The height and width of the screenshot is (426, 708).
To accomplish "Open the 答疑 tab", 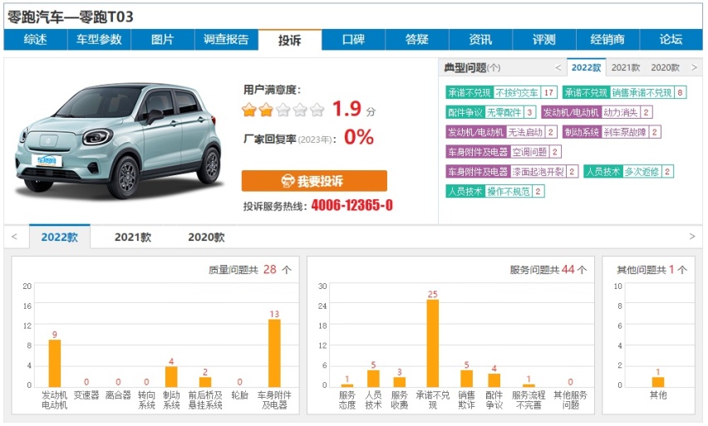I will click(x=417, y=40).
